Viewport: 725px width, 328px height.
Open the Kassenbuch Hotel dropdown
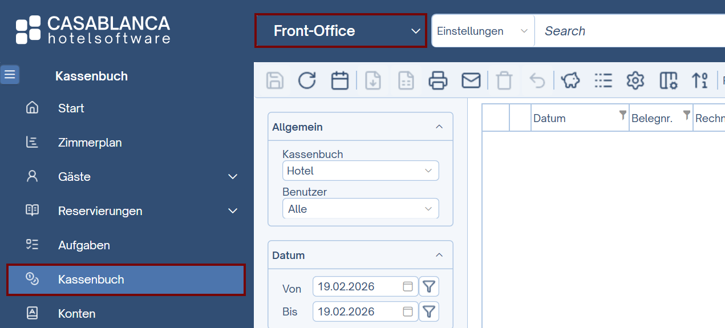click(361, 171)
